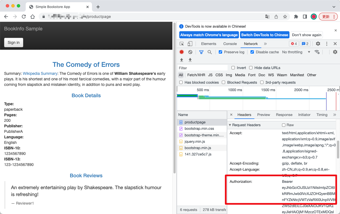
Task: Open network search magnifier icon
Action: pyautogui.click(x=210, y=52)
